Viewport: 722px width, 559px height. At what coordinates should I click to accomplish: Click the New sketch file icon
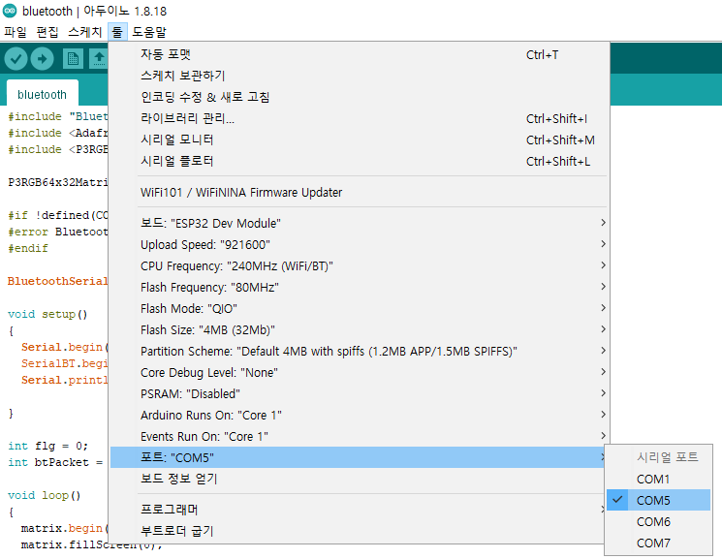click(x=73, y=59)
